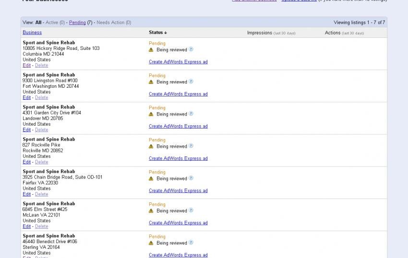Image resolution: width=408 pixels, height=258 pixels.
Task: Click warning icon in Columbia MD row
Action: (151, 50)
